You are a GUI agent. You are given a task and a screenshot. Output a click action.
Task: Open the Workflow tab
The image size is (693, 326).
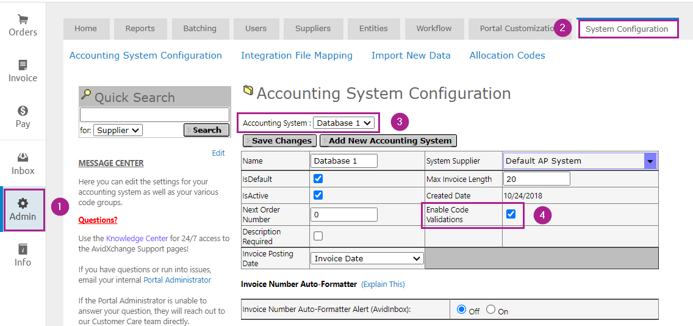point(434,29)
